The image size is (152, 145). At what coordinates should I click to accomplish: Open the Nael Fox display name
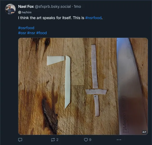tap(26, 7)
